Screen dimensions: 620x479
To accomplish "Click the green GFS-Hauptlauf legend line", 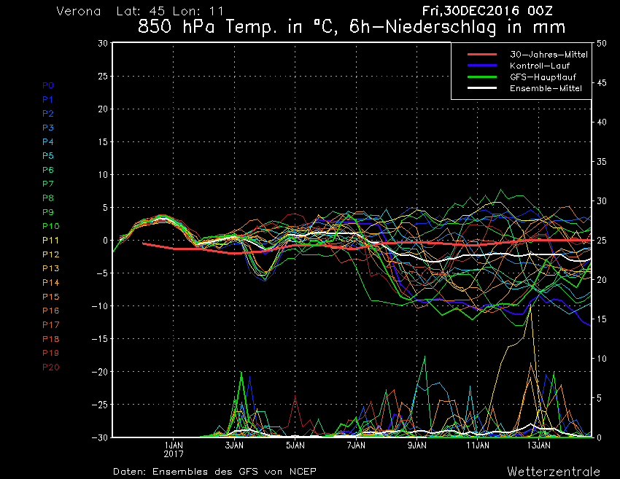I will (482, 77).
